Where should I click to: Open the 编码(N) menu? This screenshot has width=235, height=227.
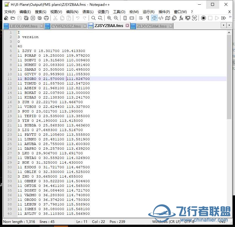click(x=72, y=12)
